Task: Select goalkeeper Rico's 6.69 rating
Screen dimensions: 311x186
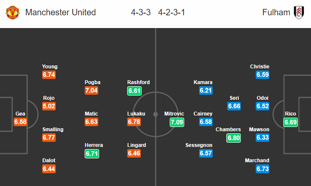Action: (291, 122)
